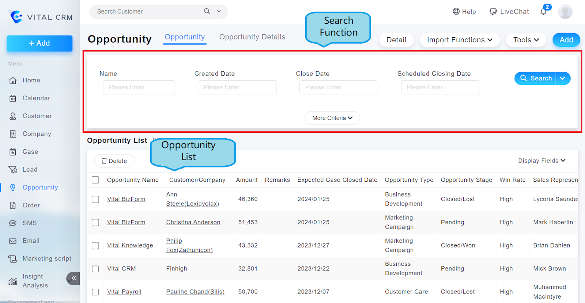Click the magnifier icon in Search Customer
Screen dimensions: 585x303
coord(207,11)
